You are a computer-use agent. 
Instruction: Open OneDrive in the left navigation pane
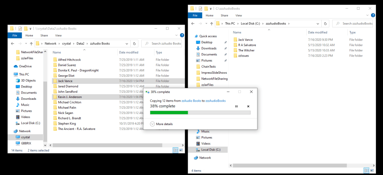[x=25, y=66]
